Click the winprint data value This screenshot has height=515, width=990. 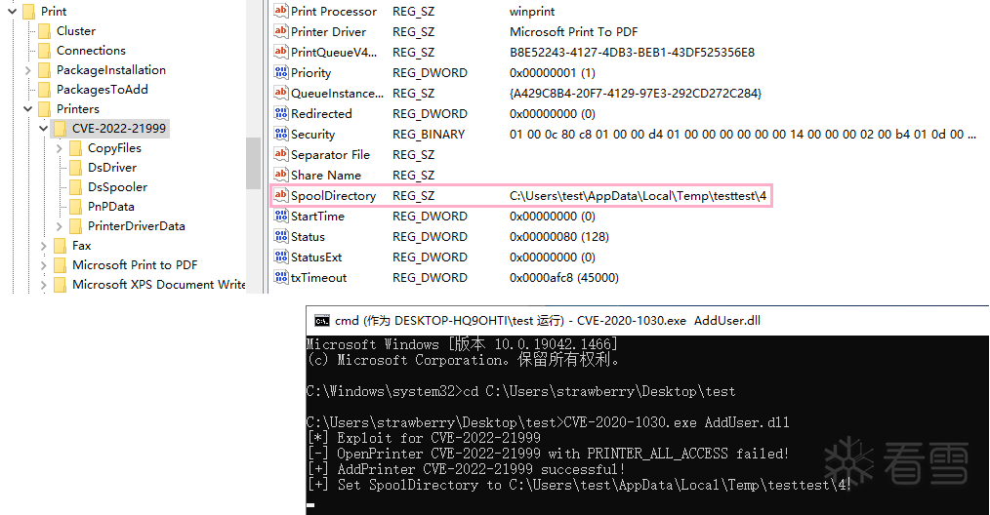point(532,12)
